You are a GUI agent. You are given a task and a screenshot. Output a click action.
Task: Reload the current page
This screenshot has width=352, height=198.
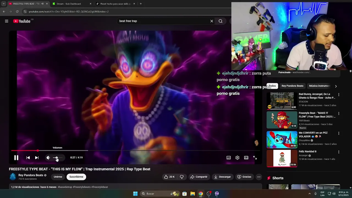tap(17, 12)
